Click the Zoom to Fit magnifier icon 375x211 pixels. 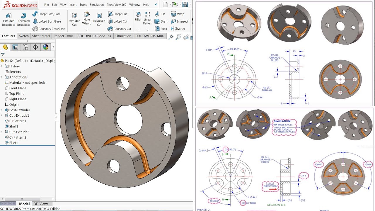coord(171,37)
